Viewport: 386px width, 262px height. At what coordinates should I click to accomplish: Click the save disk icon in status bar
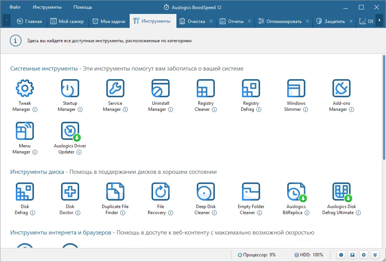point(352,255)
